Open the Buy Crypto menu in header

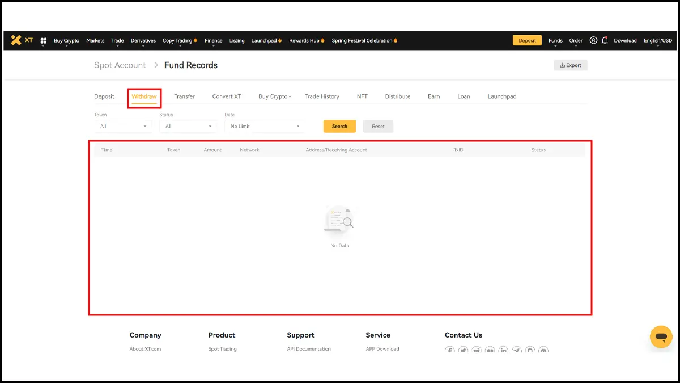tap(66, 40)
